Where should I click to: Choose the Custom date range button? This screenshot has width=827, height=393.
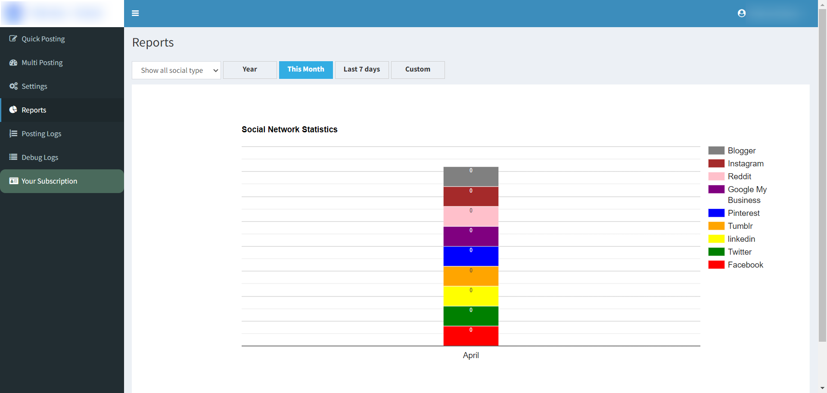point(418,70)
